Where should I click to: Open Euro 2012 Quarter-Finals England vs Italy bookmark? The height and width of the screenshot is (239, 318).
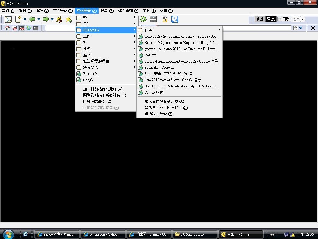179,43
